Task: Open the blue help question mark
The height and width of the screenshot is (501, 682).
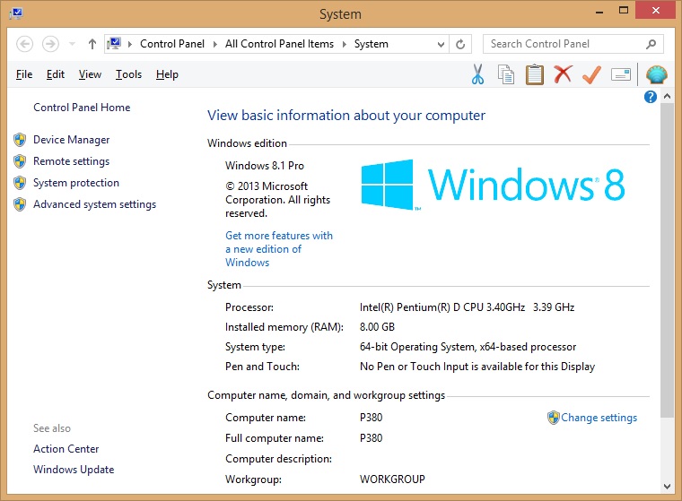Action: (651, 97)
